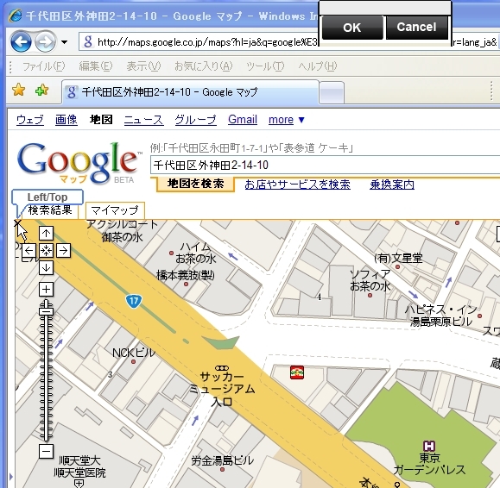Open the 表示(V) menu
The width and height of the screenshot is (500, 488).
tap(143, 66)
